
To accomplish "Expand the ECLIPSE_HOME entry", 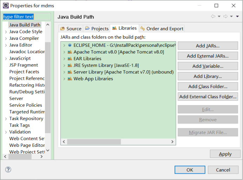I will pyautogui.click(x=64, y=45).
